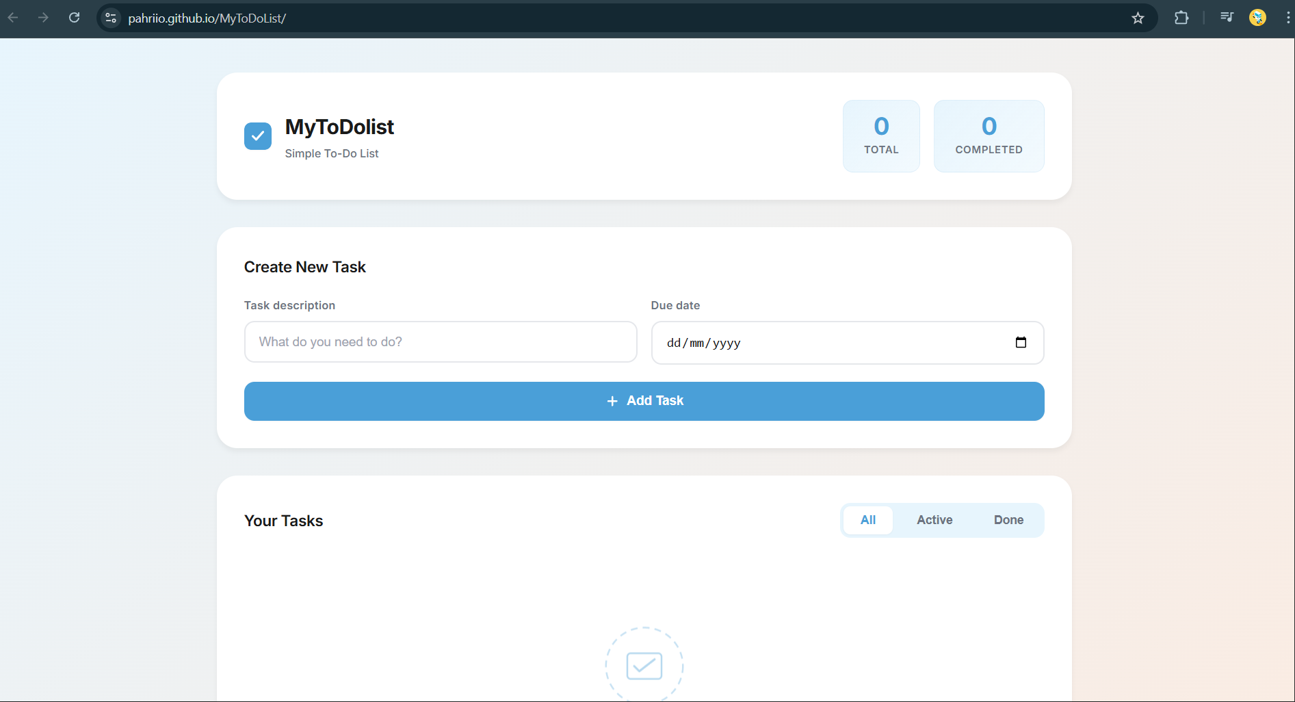This screenshot has width=1295, height=702.
Task: Filter tasks by Done
Action: pyautogui.click(x=1008, y=520)
